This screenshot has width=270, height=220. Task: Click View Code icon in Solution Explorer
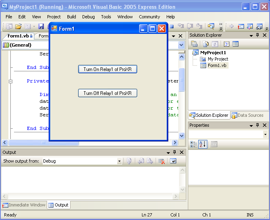pos(227,44)
